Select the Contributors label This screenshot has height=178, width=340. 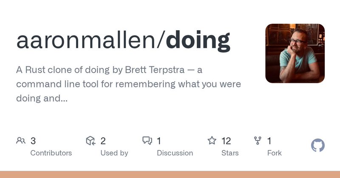pos(51,153)
